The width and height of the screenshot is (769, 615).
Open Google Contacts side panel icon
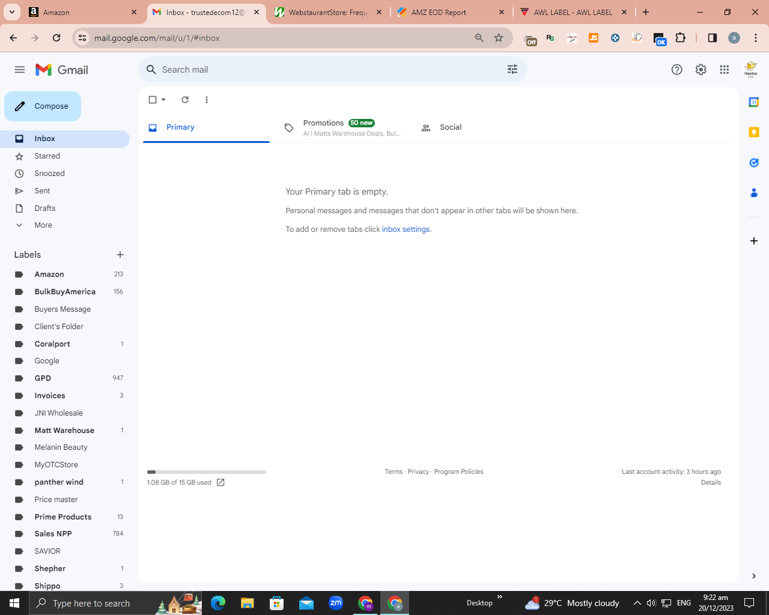click(x=754, y=193)
